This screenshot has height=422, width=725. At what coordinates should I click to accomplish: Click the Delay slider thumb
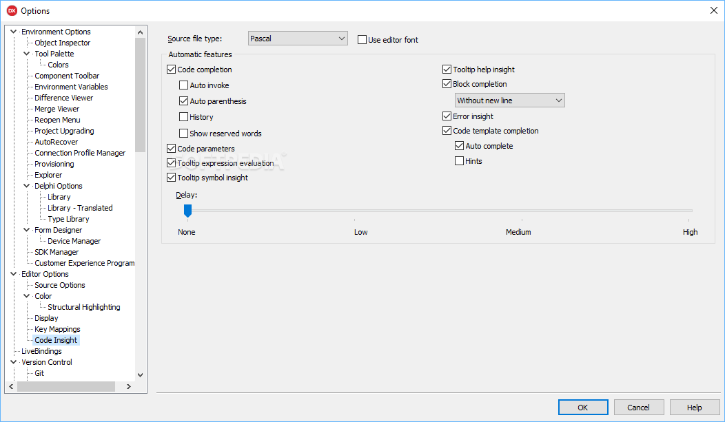(x=187, y=211)
